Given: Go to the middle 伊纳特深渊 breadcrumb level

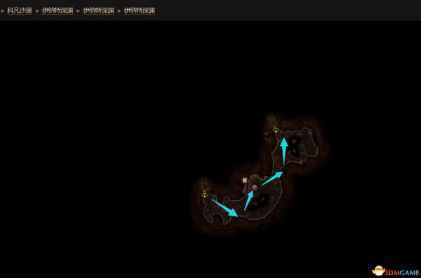Looking at the screenshot, I should 98,11.
